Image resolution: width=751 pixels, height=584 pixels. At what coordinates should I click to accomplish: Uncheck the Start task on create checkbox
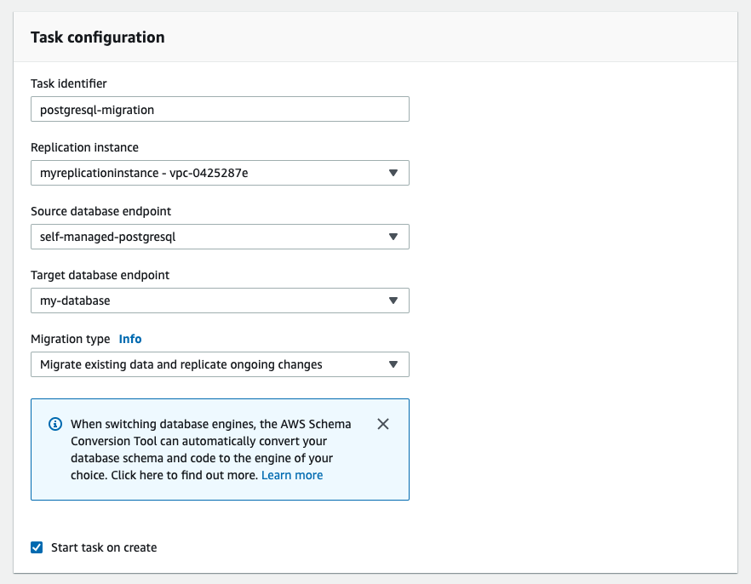pyautogui.click(x=37, y=547)
